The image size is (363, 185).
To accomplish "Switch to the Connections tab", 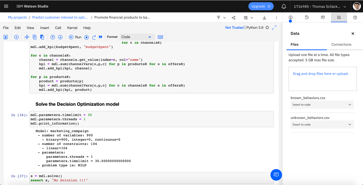I will [342, 44].
